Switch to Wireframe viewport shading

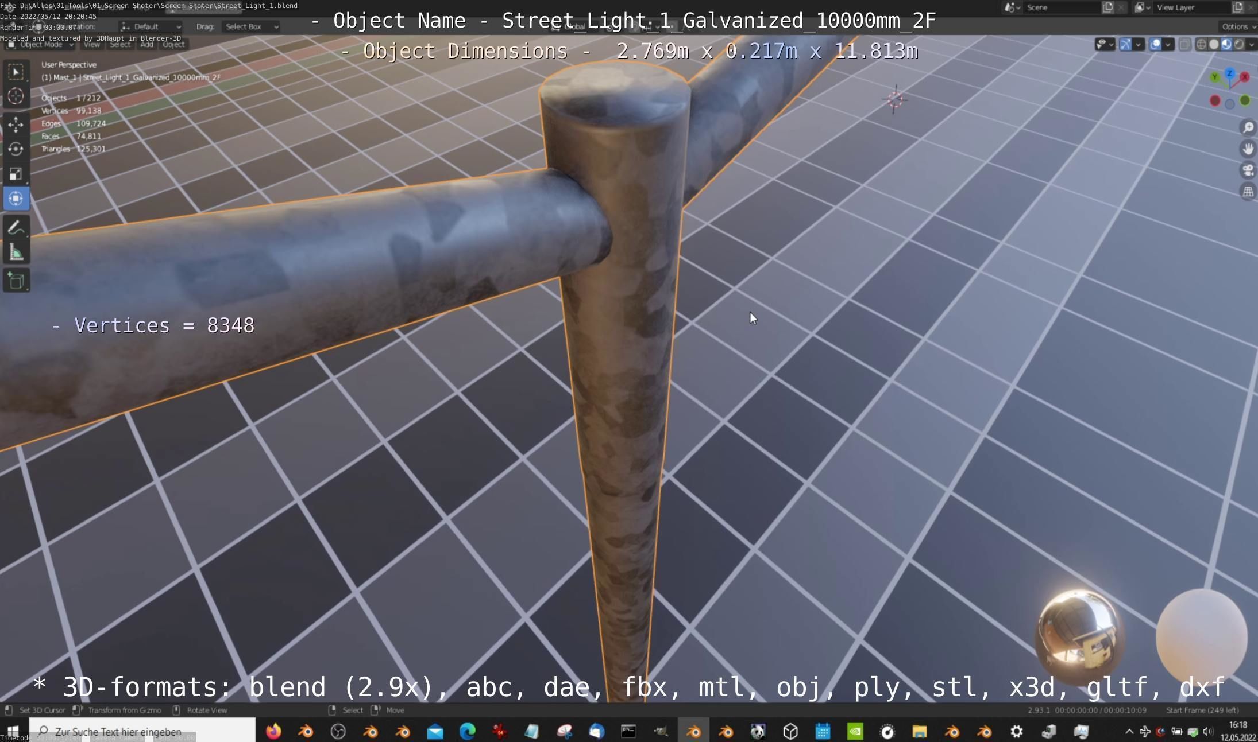(x=1201, y=45)
